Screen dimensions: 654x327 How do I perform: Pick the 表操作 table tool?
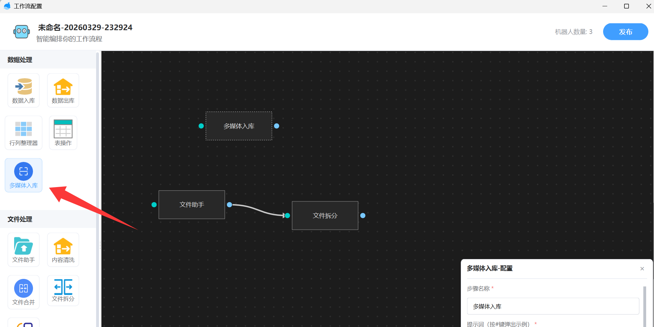tap(63, 133)
